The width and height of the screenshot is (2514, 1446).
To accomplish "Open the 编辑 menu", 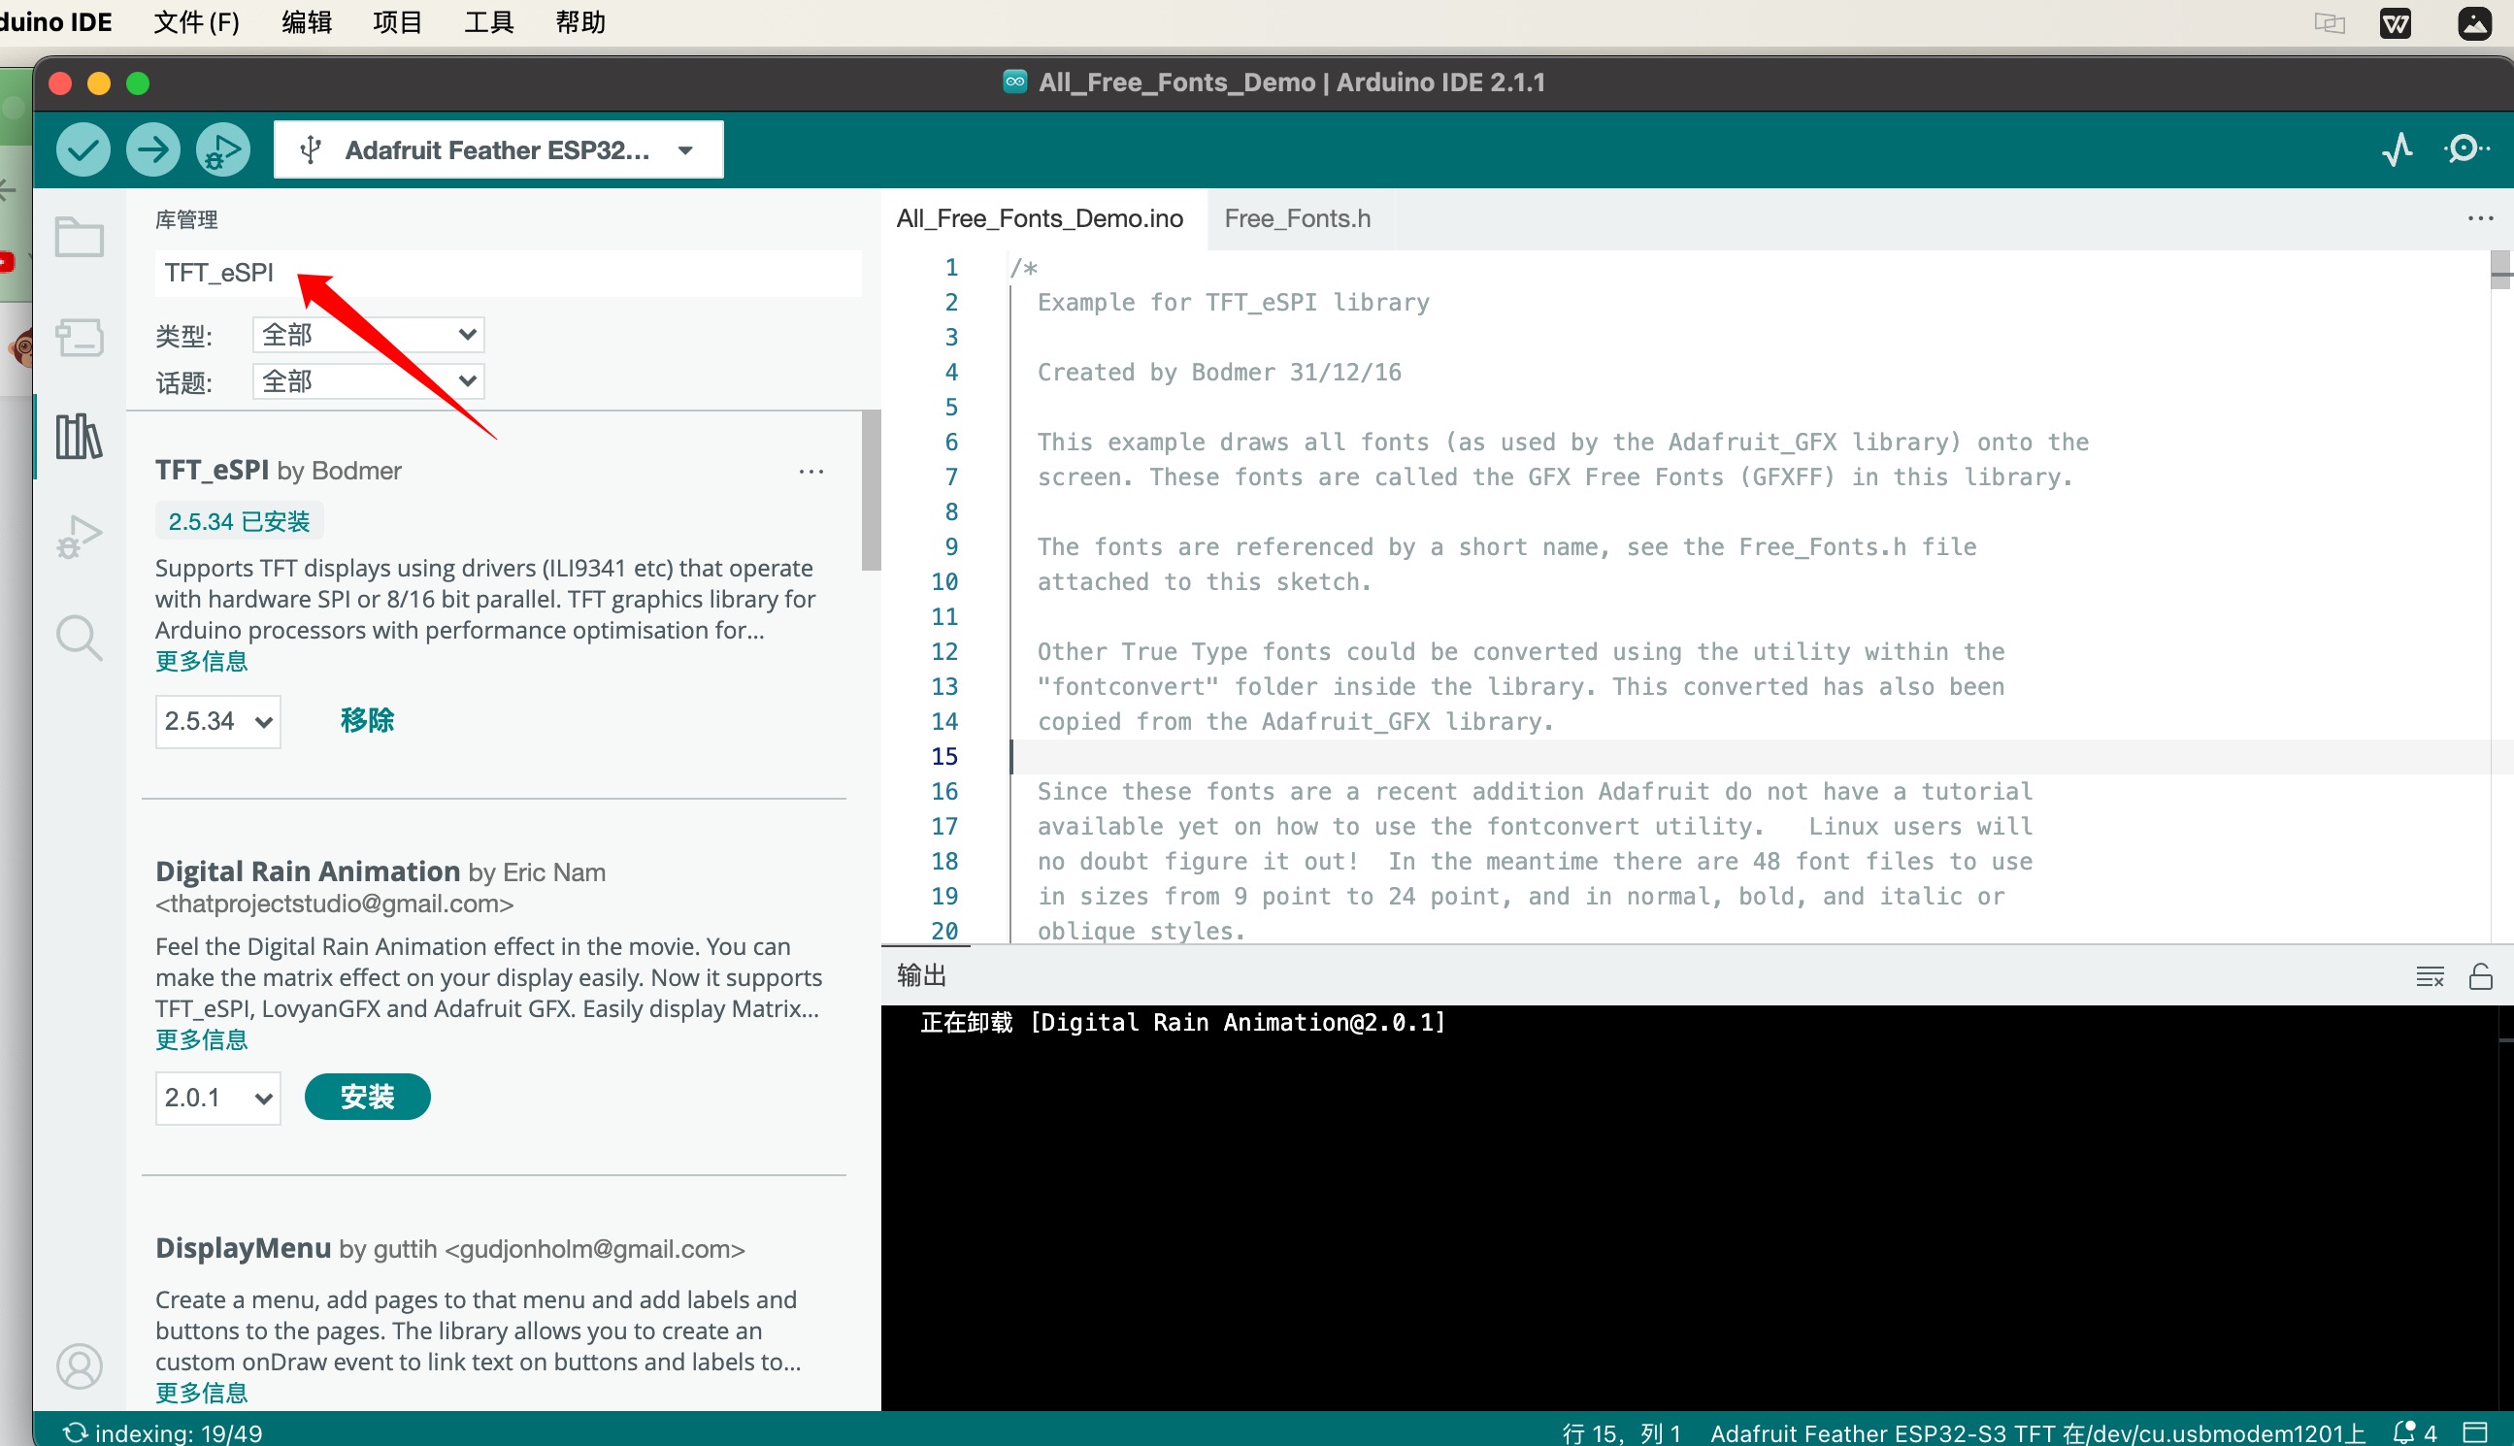I will [306, 22].
